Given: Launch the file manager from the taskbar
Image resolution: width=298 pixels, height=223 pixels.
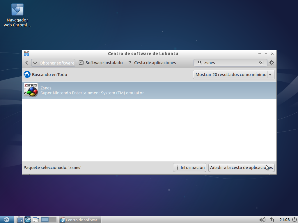Looking at the screenshot, I should coord(19,220).
